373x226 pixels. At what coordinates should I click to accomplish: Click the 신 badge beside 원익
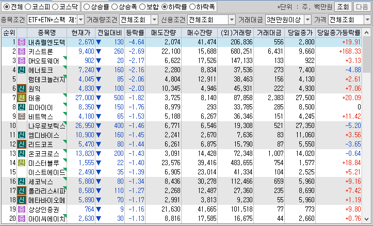point(22,89)
